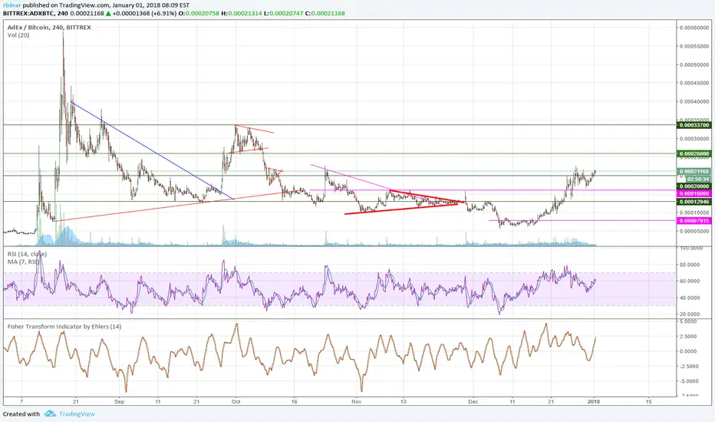Click the low value L:0.00020747 in header

284,13
